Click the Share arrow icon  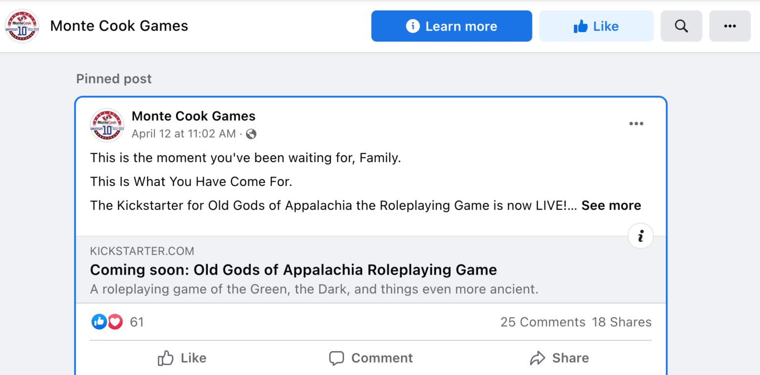click(538, 358)
